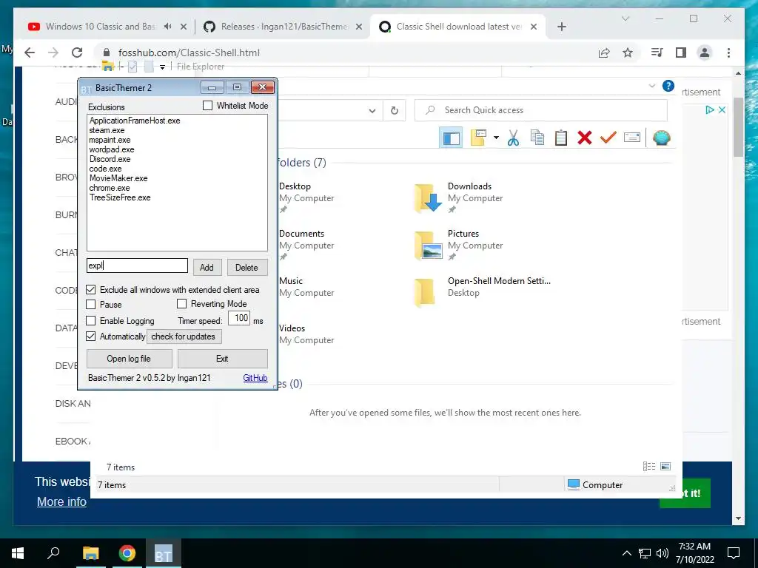This screenshot has height=568, width=758.
Task: Open File Explorer from the taskbar
Action: tap(90, 553)
